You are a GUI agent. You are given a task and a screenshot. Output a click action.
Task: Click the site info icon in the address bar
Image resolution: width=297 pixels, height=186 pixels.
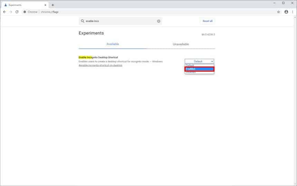[x=25, y=12]
